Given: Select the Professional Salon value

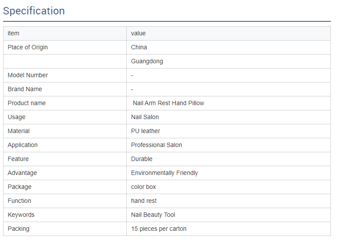Looking at the screenshot, I should coord(156,145).
